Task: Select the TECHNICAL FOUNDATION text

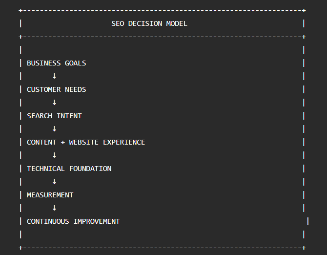Action: tap(69, 169)
